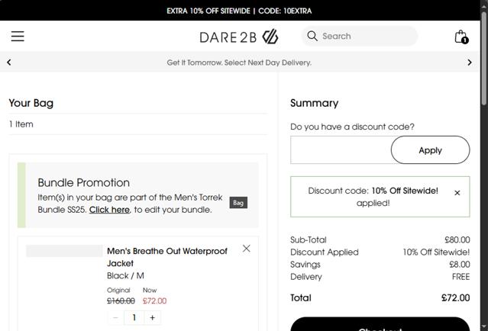Increase jacket quantity with plus button
This screenshot has height=331, width=488.
[153, 317]
